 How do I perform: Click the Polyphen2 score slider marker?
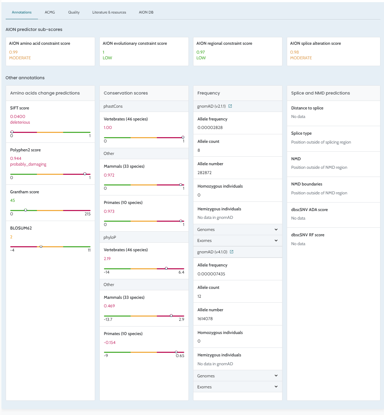[85, 174]
